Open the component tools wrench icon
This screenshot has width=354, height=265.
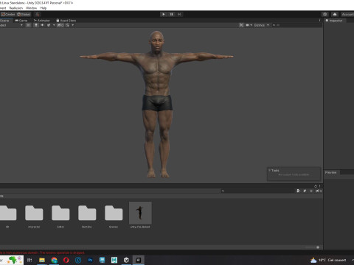tap(241, 25)
